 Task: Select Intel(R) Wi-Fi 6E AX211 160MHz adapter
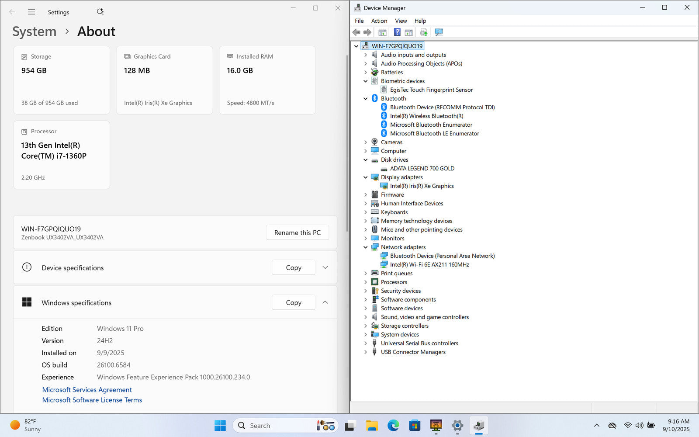(429, 264)
